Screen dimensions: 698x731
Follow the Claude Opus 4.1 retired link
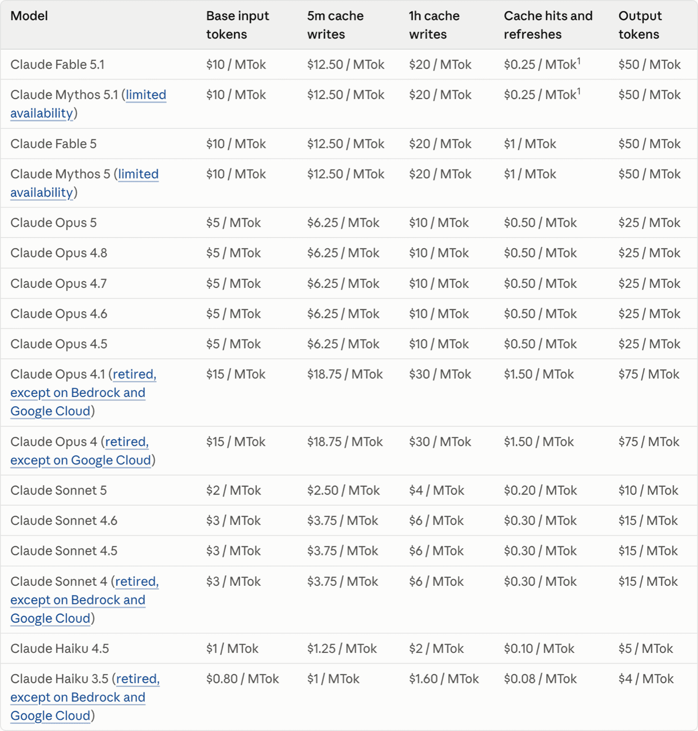(x=135, y=374)
